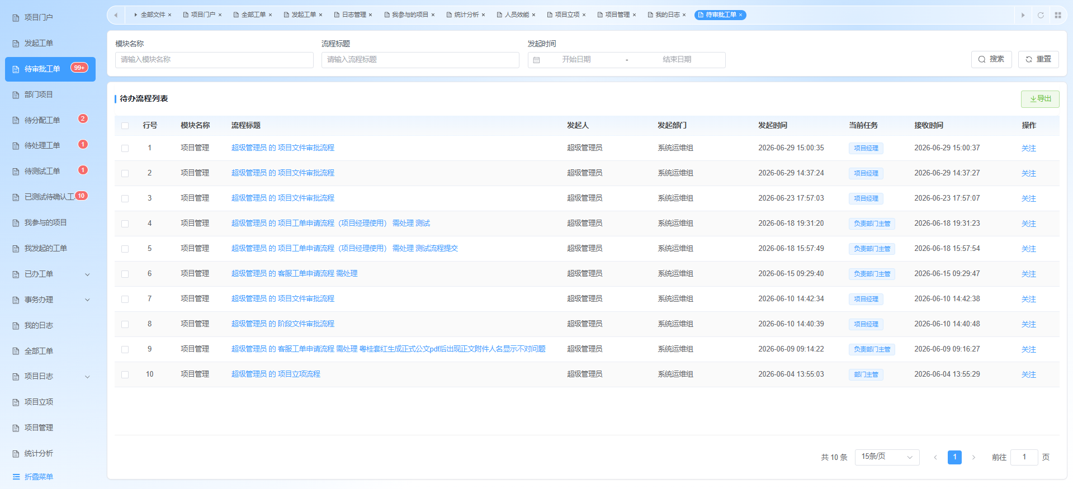This screenshot has width=1073, height=489.
Task: Click the 前往 page number input
Action: coord(1024,457)
